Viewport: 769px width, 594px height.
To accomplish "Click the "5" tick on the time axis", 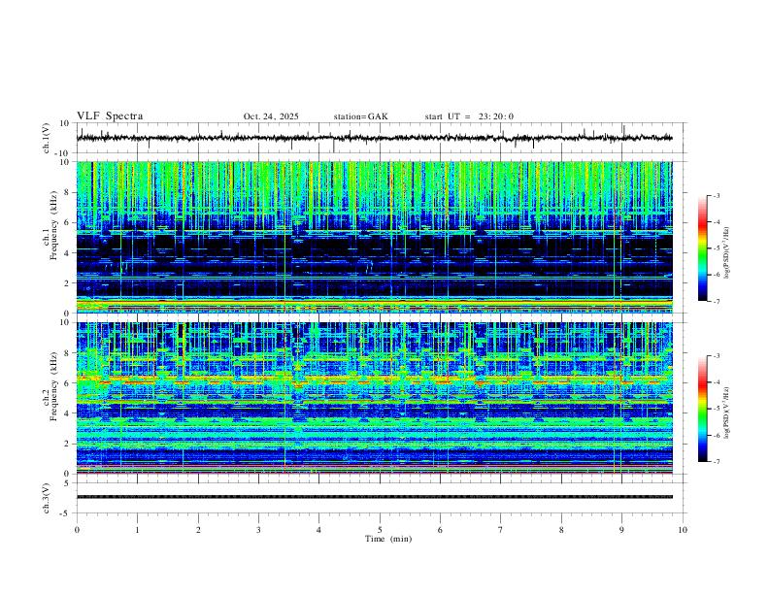I will [380, 530].
